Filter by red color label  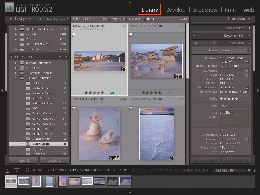coord(184,170)
